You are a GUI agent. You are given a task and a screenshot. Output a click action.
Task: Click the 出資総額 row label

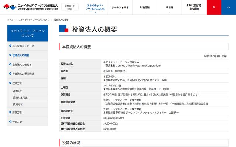click(66, 118)
